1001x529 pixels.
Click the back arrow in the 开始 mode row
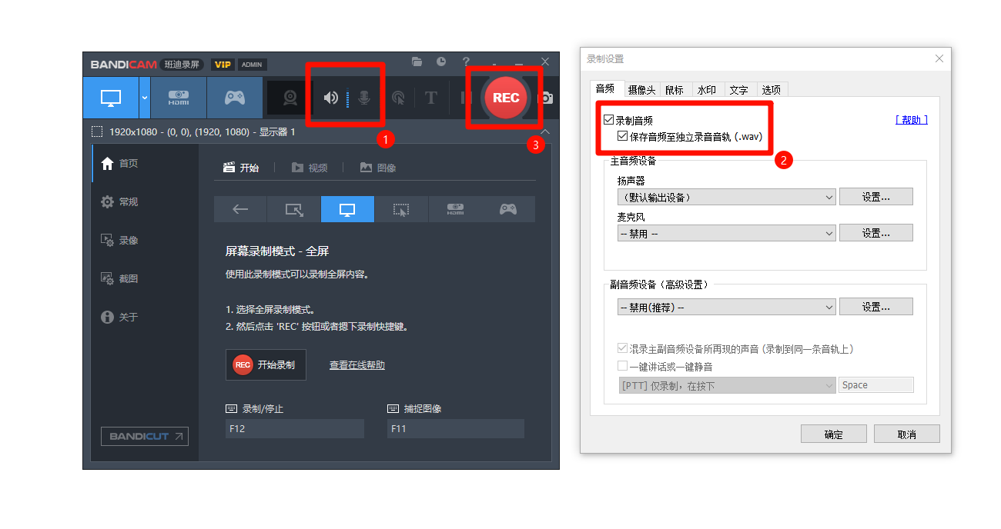[x=240, y=209]
